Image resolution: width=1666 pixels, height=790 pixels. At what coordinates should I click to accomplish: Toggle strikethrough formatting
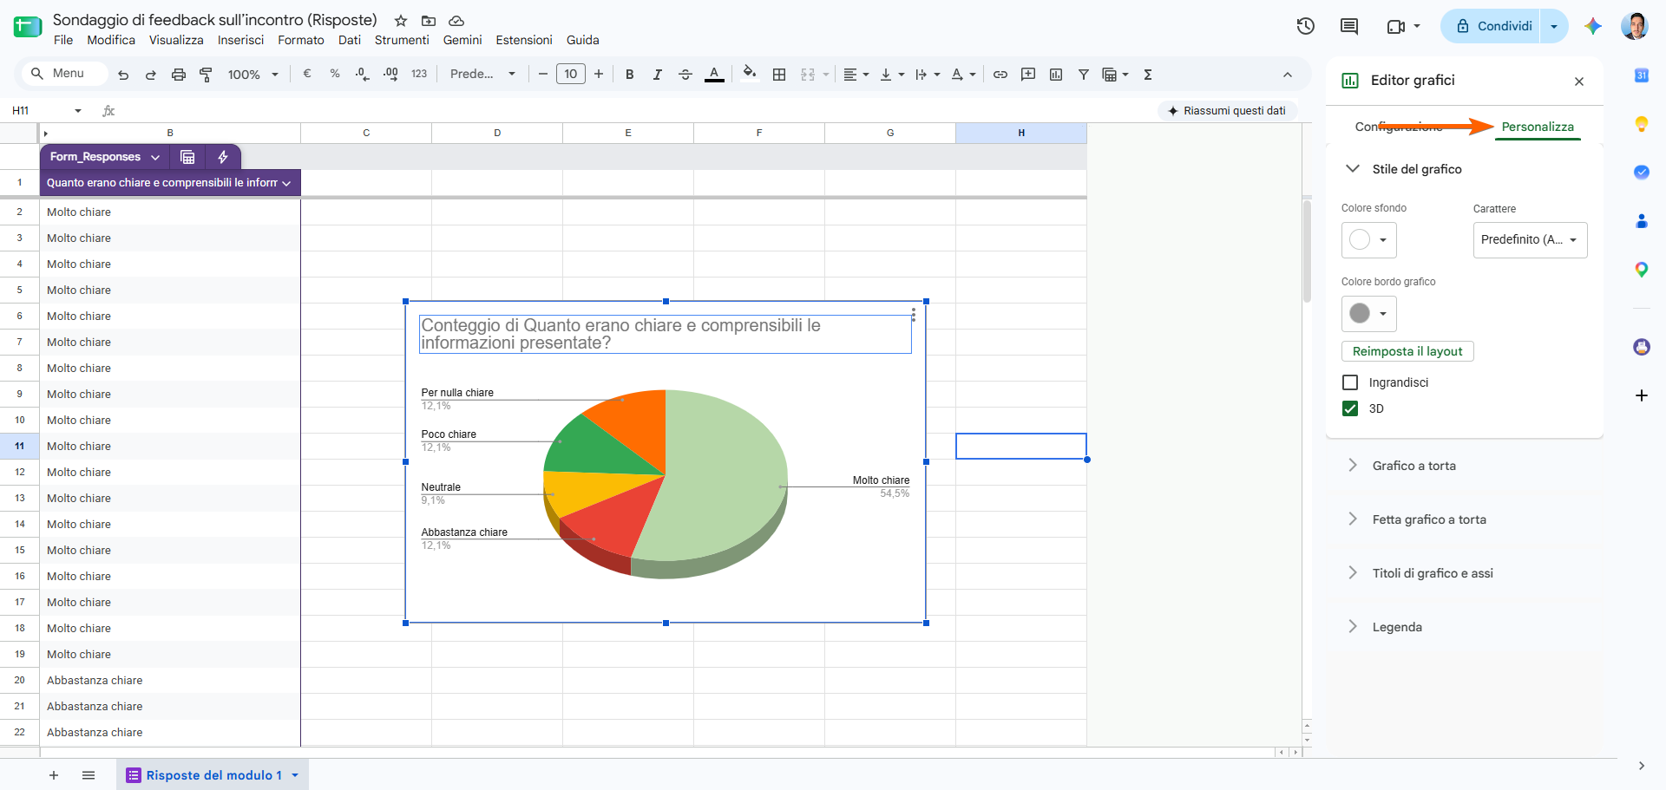coord(685,75)
